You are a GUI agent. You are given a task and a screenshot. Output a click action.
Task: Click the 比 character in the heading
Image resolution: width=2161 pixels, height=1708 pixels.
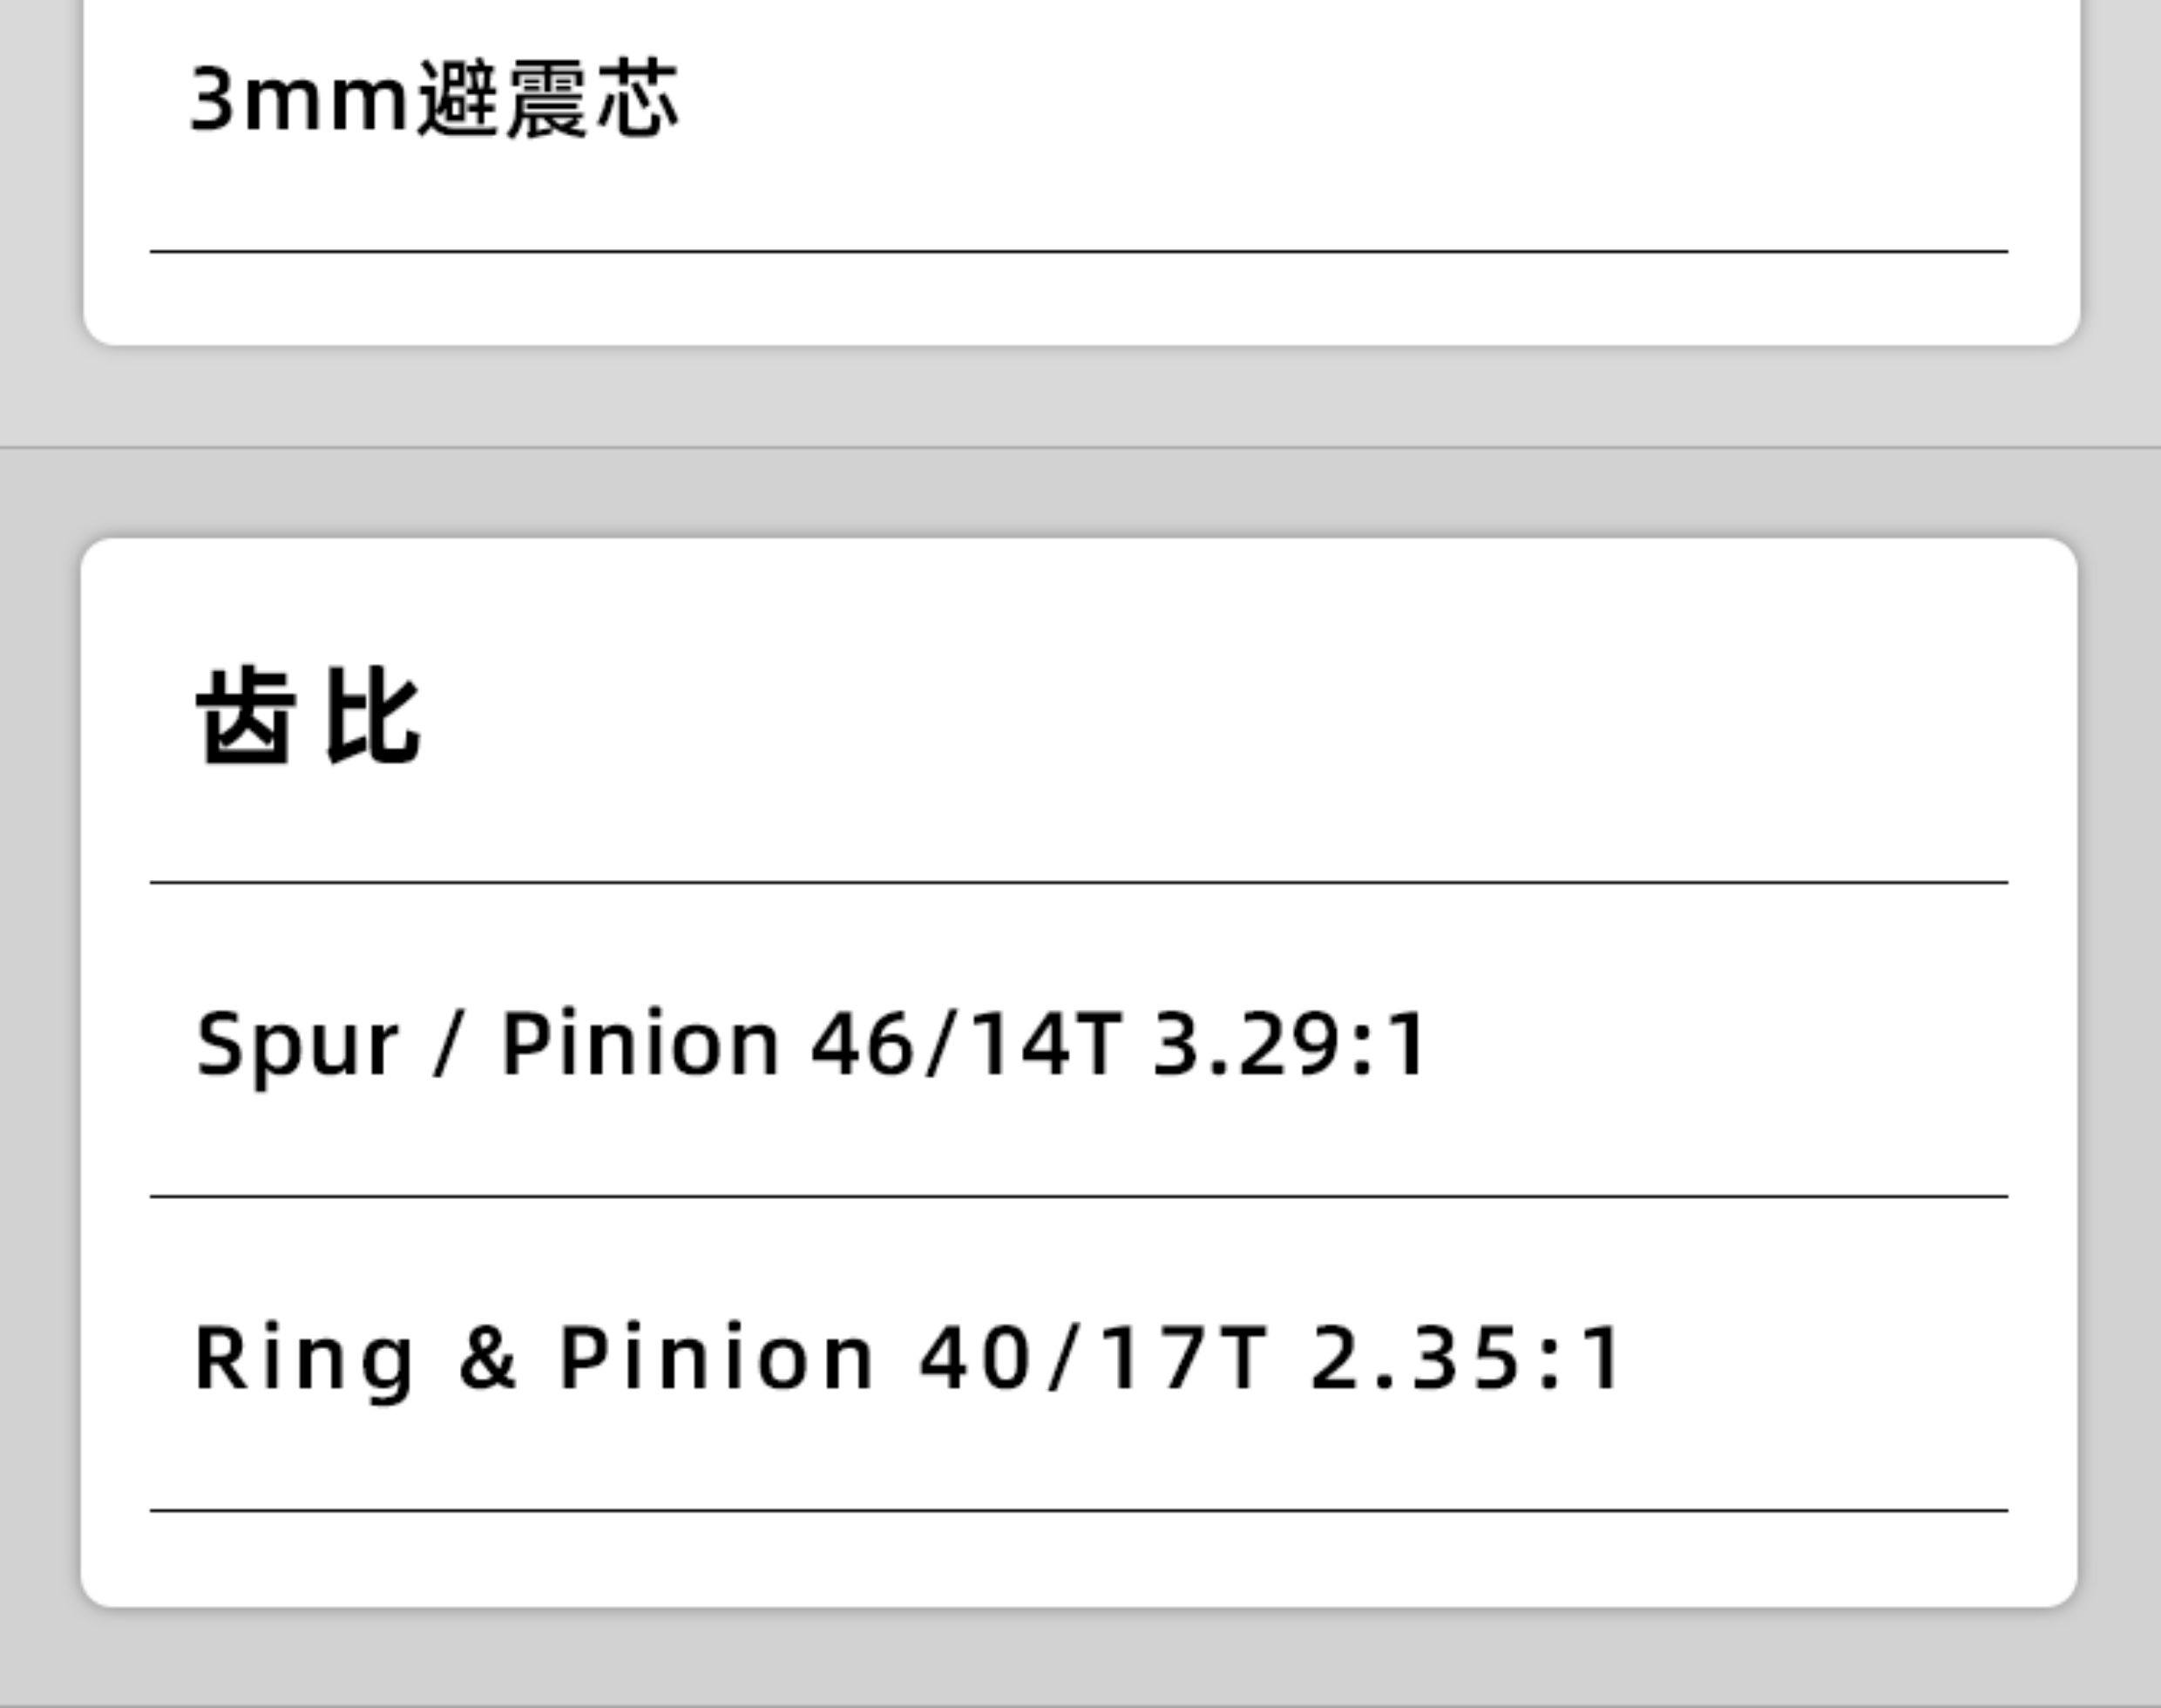[373, 716]
